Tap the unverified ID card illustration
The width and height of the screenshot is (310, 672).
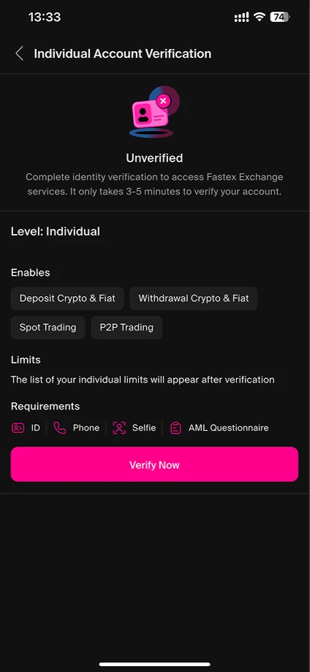pos(154,113)
